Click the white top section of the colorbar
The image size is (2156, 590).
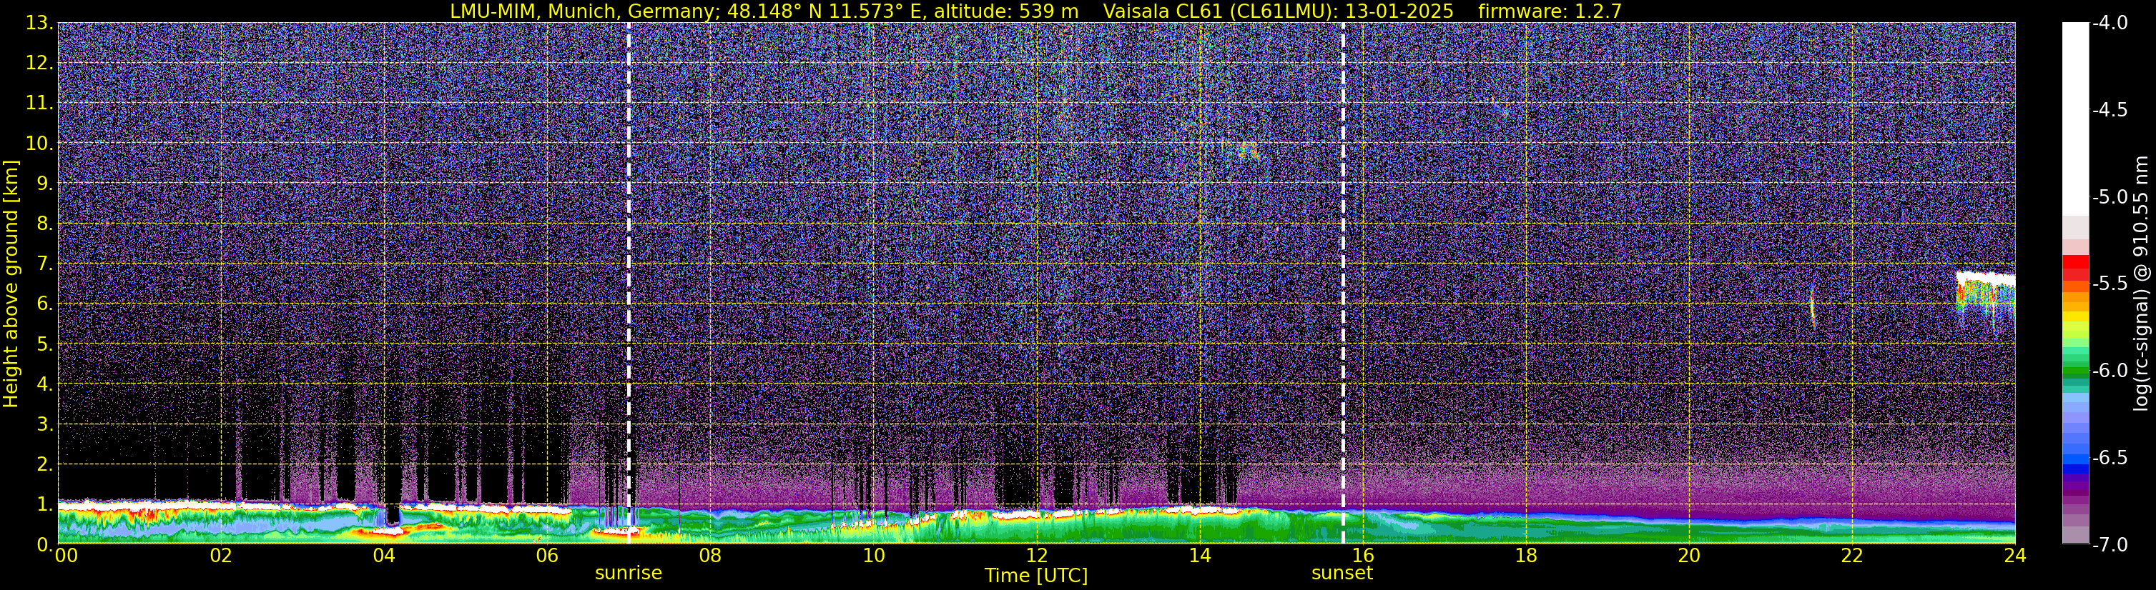(2076, 119)
